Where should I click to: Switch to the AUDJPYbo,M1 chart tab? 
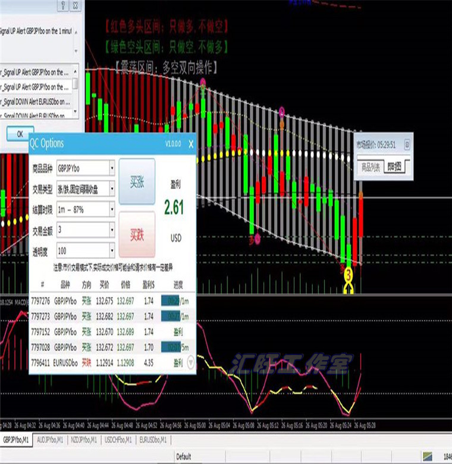[51, 440]
